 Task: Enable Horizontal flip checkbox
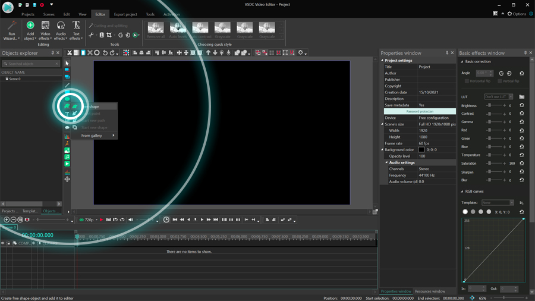467,81
